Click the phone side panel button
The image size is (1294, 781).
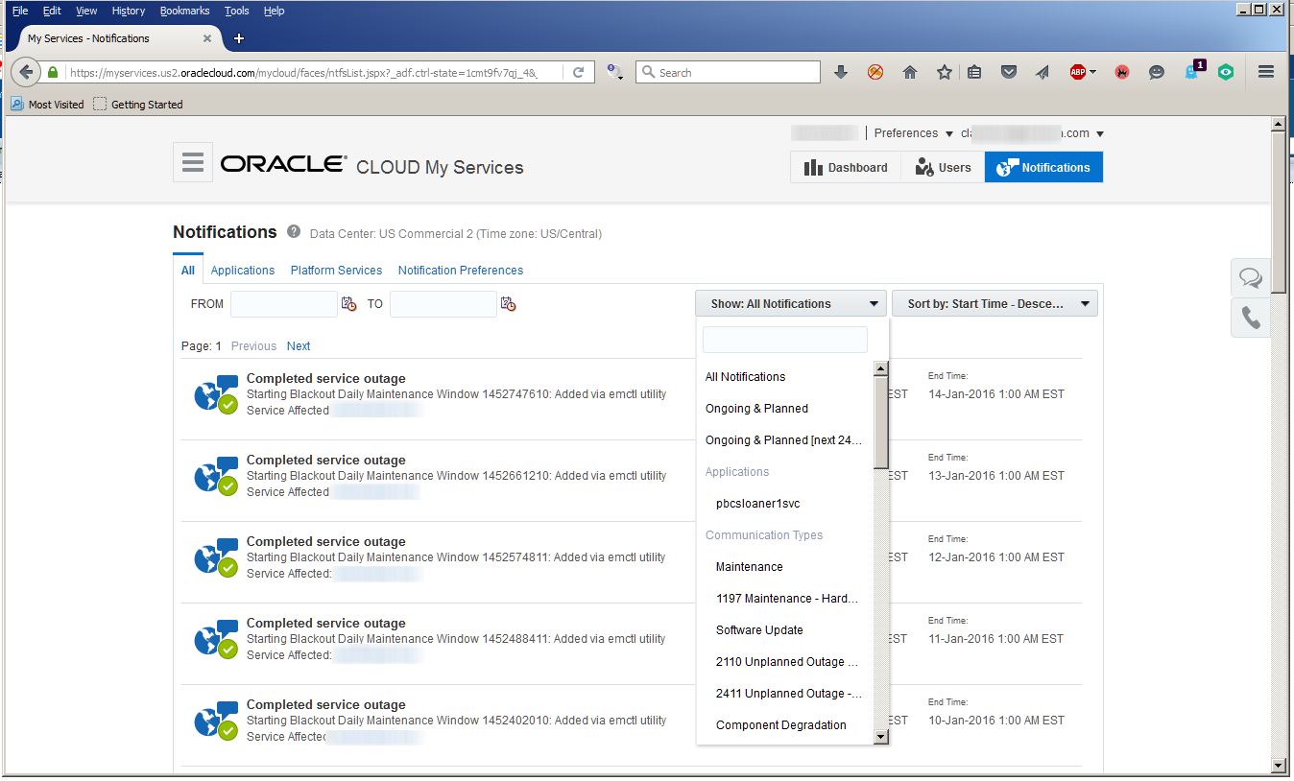(x=1251, y=318)
